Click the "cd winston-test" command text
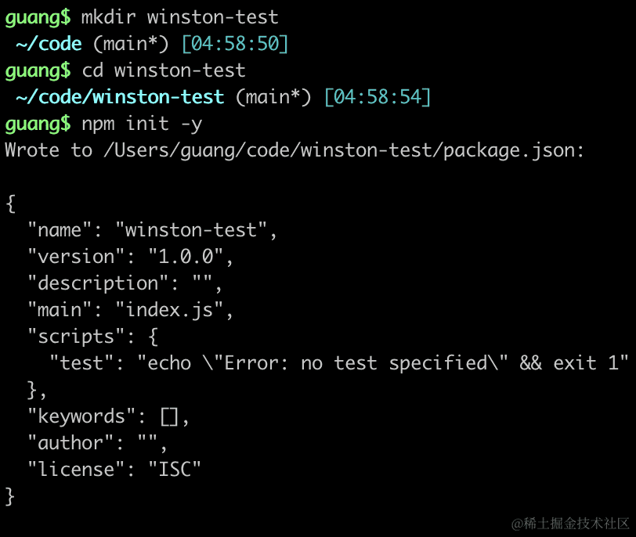636x537 pixels. pyautogui.click(x=164, y=70)
